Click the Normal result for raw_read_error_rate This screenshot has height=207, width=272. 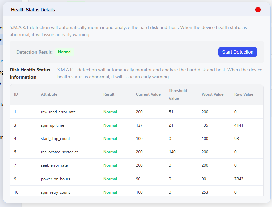110,112
